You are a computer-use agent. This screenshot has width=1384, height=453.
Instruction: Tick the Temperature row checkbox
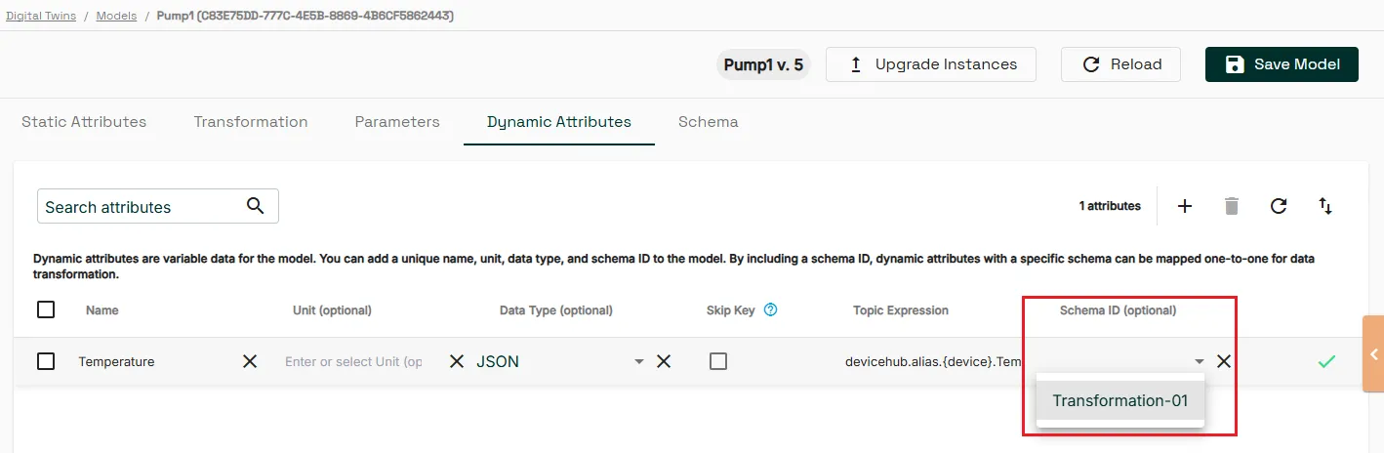click(x=46, y=361)
